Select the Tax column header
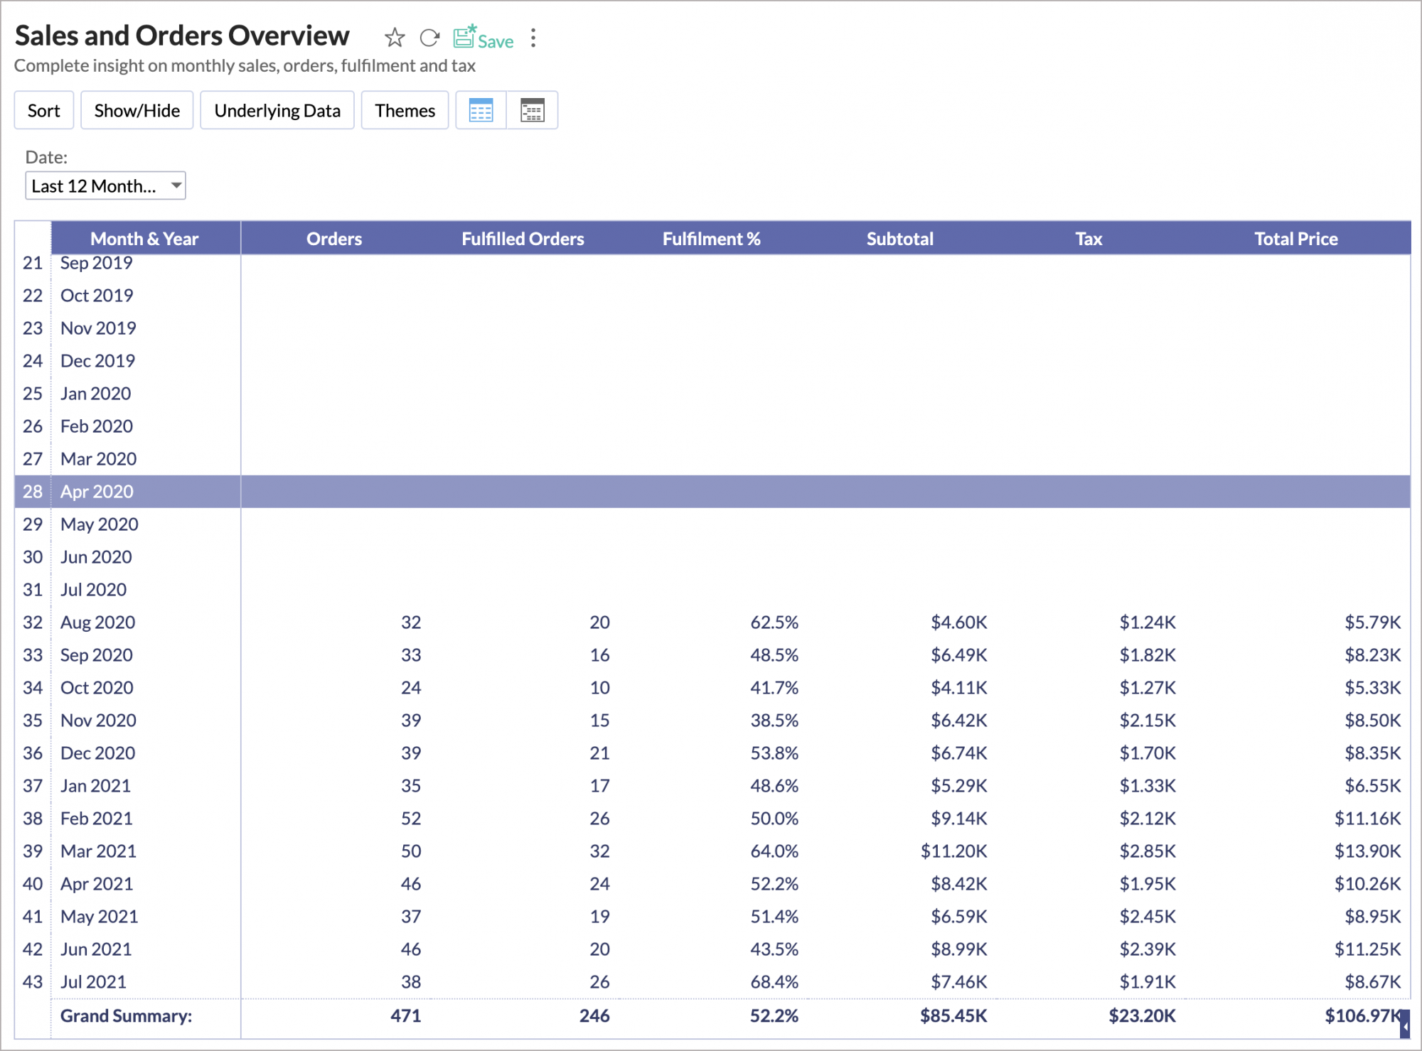1422x1051 pixels. click(1089, 239)
